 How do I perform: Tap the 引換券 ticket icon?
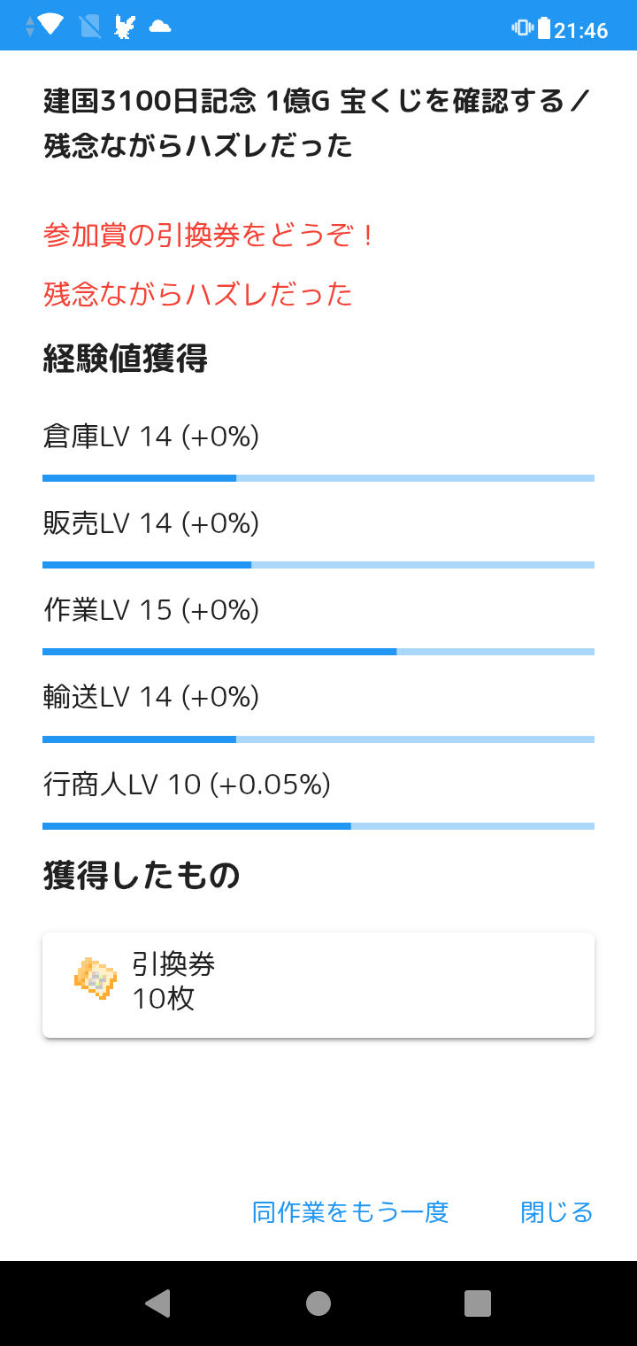pyautogui.click(x=96, y=979)
